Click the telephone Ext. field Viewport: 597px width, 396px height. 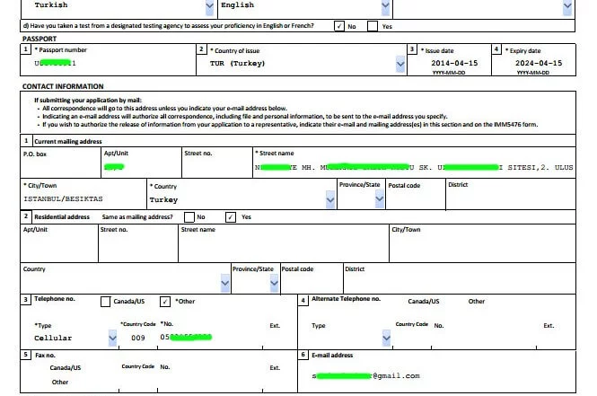coord(279,339)
